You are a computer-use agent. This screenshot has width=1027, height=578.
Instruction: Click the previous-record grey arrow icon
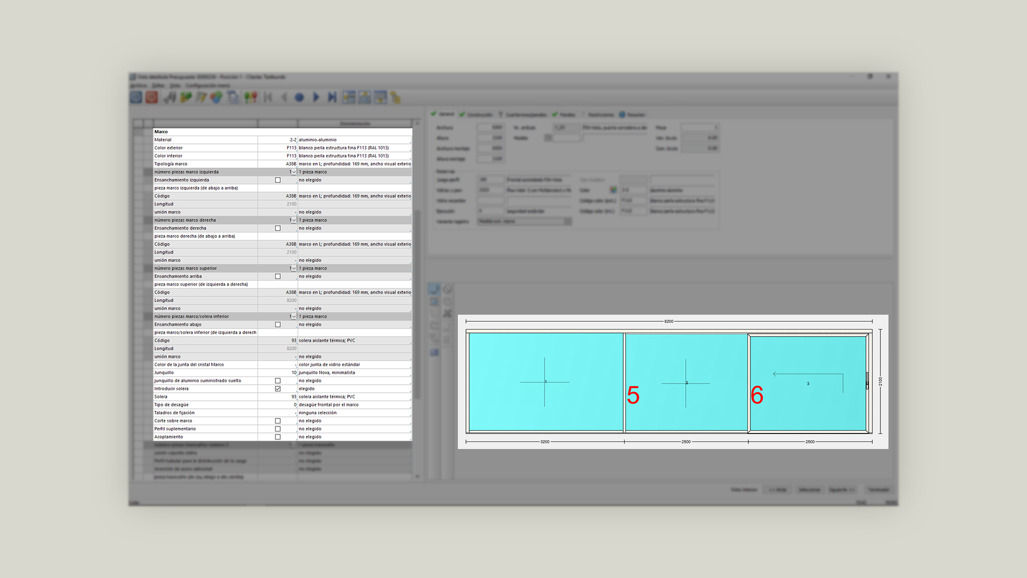[x=284, y=97]
